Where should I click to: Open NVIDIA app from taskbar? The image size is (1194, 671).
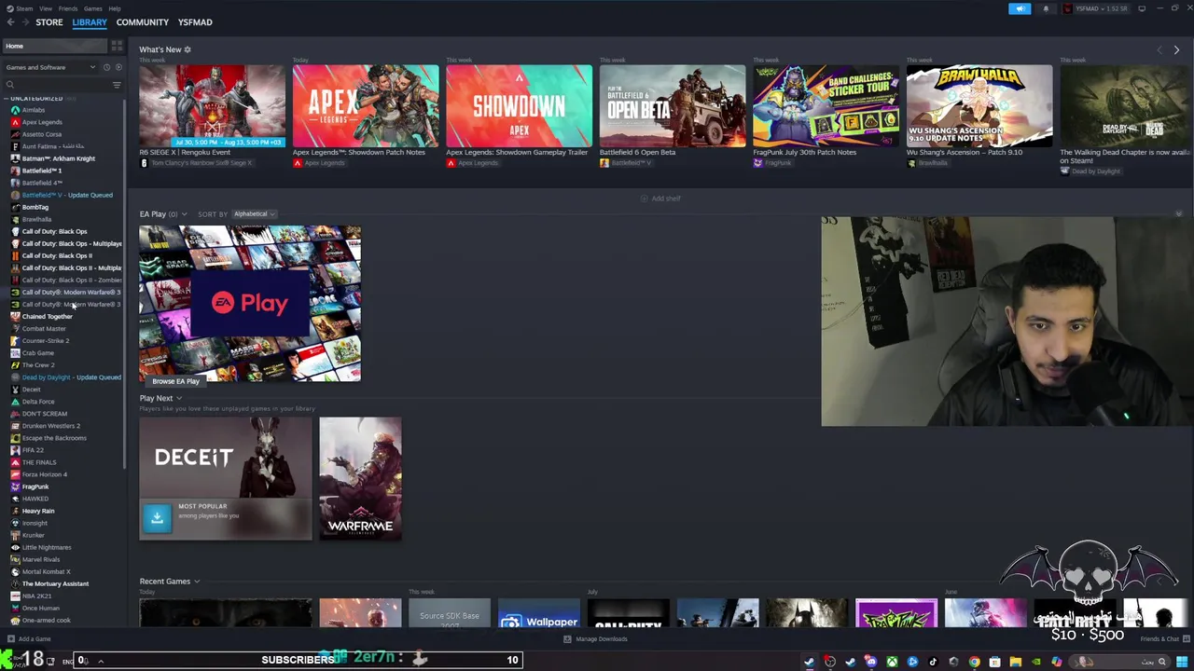pos(1035,662)
